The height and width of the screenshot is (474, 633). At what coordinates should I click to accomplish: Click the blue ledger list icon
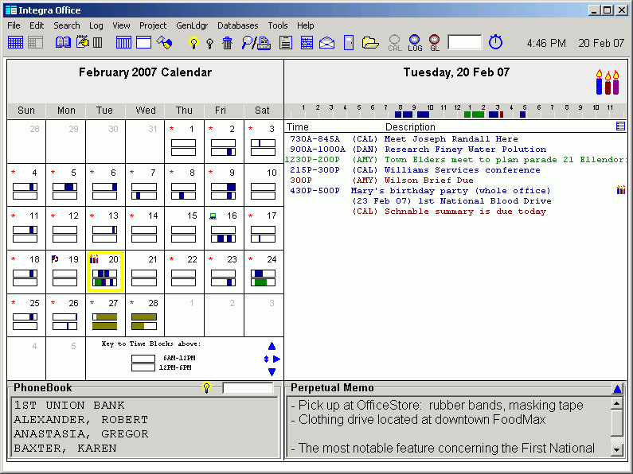[307, 42]
